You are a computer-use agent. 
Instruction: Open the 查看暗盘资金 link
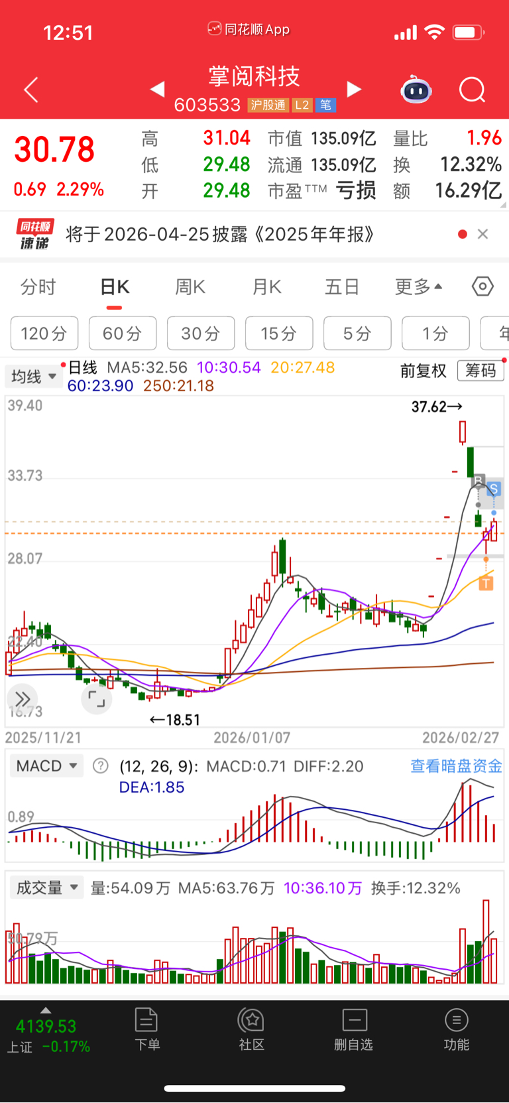[457, 766]
